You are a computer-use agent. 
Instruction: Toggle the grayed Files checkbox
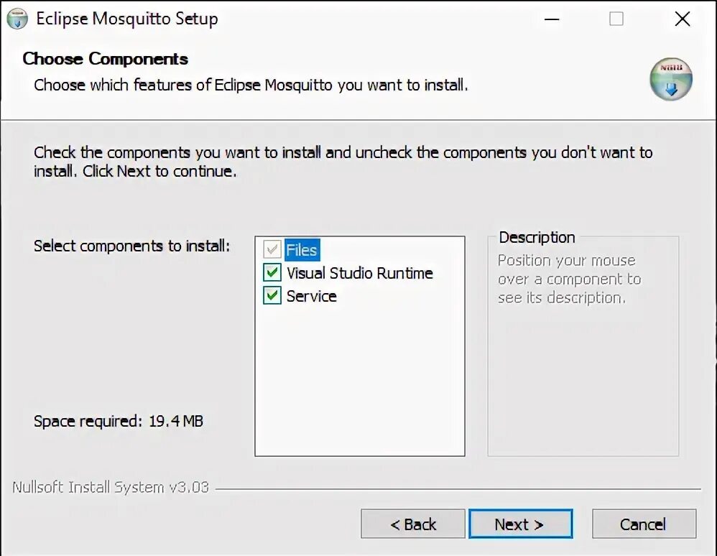[x=272, y=250]
